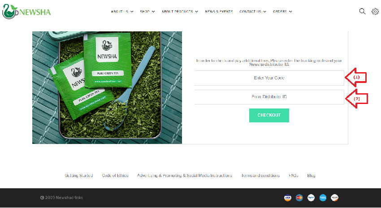This screenshot has width=381, height=208.
Task: Expand the About Products dropdown
Action: point(180,11)
